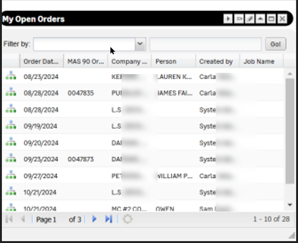Screen dimensions: 298x243
Task: Open the Filter by dropdown arrow
Action: coord(140,44)
